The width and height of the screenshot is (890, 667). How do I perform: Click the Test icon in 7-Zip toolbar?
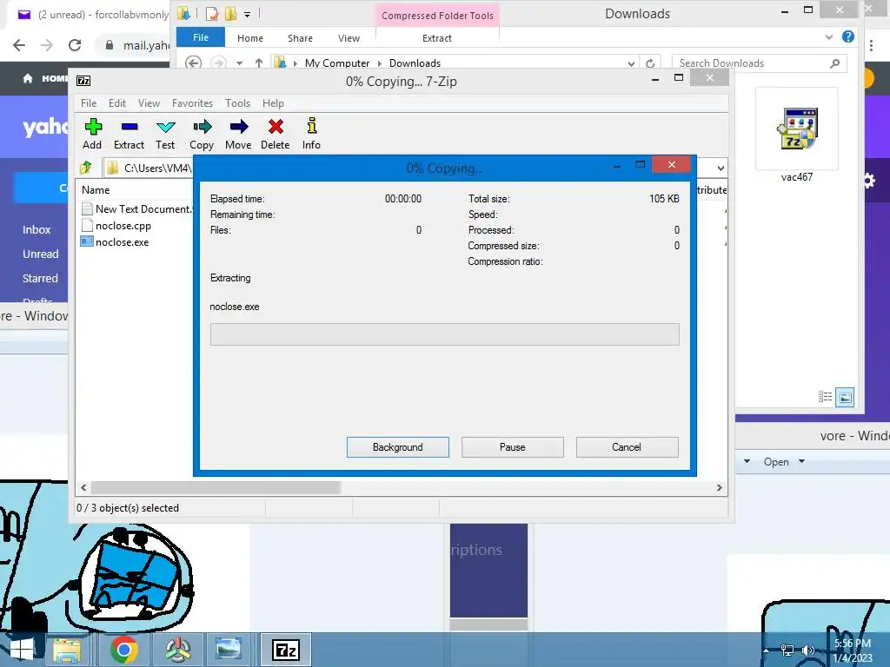click(165, 127)
